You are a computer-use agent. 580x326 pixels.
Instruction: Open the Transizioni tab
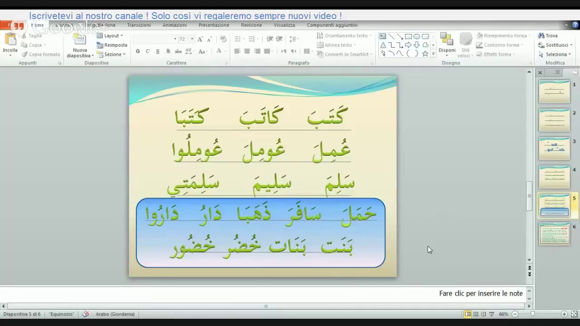click(x=139, y=25)
